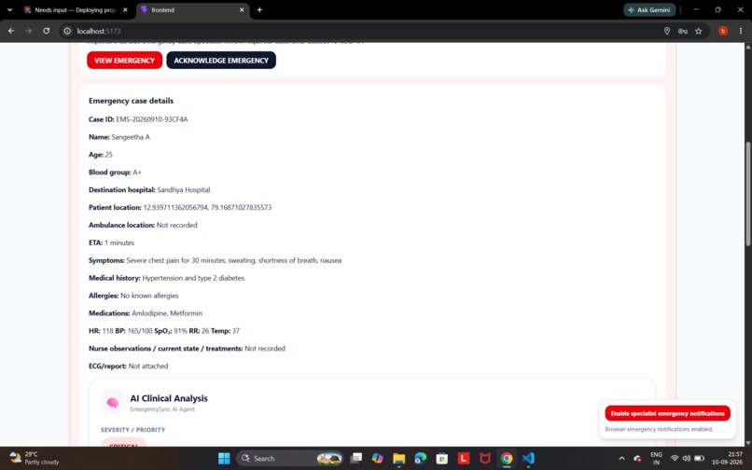Click the ENG IN language indicator
Viewport: 752px width, 470px height.
(656, 459)
